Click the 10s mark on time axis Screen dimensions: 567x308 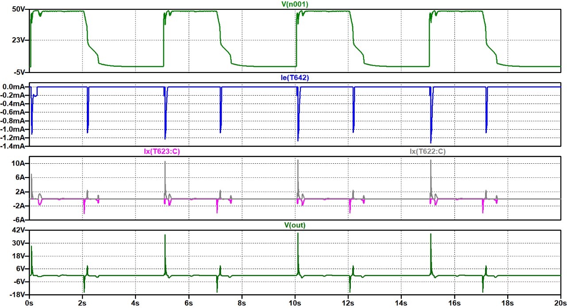[295, 303]
